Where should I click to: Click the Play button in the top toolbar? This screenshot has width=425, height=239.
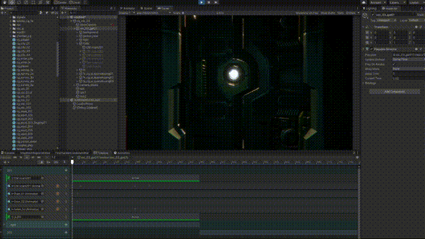pyautogui.click(x=201, y=2)
